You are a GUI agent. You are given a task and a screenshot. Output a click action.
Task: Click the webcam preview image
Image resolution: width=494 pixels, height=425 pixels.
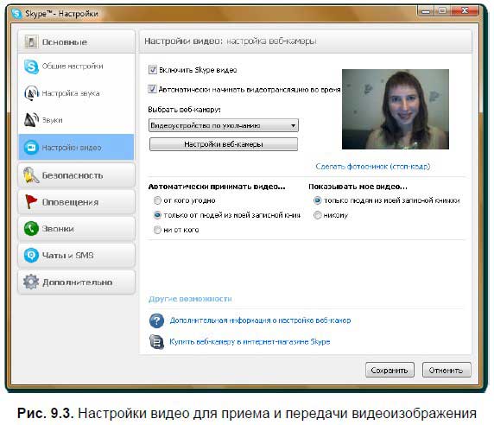point(396,110)
